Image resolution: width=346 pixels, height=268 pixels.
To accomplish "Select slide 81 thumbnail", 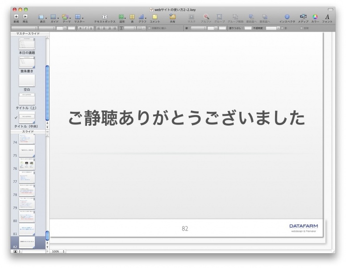I will click(x=27, y=230).
